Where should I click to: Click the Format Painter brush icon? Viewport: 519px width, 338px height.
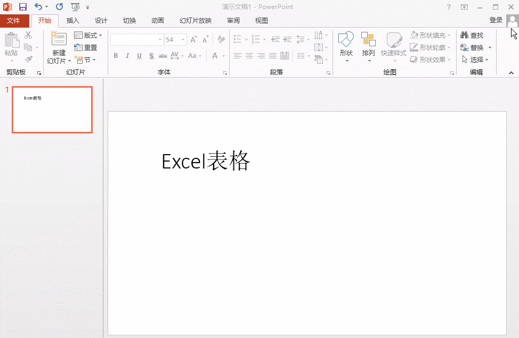[28, 60]
